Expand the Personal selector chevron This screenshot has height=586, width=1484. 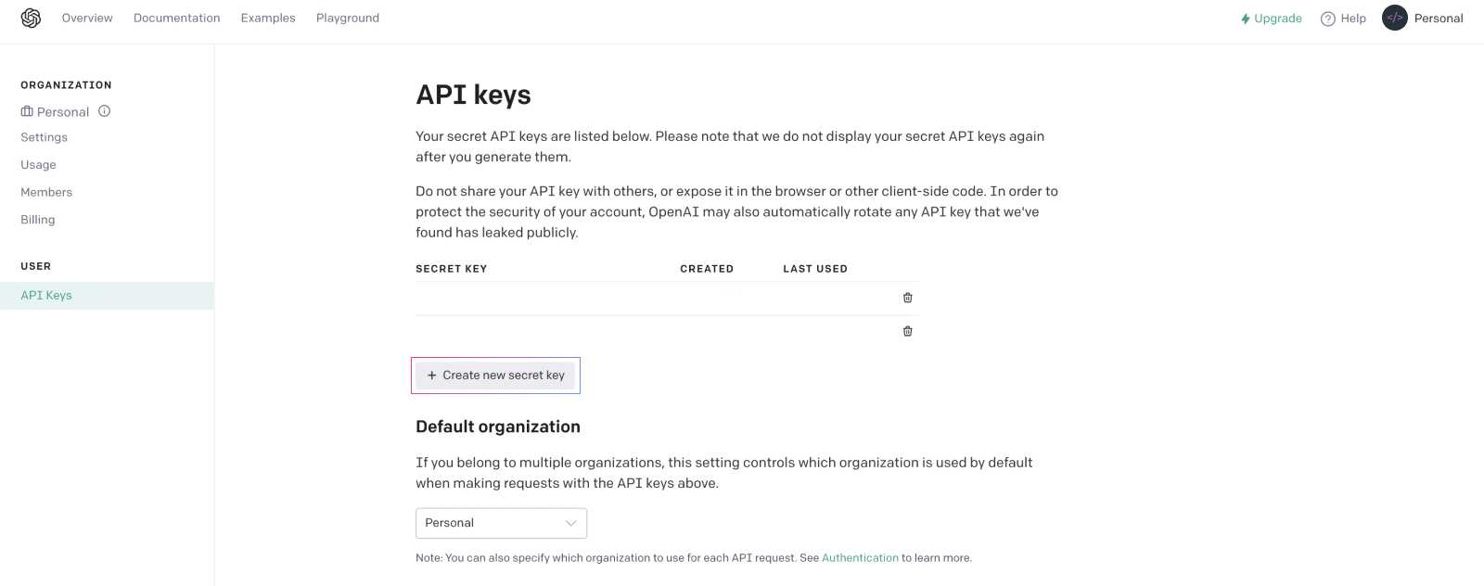click(571, 522)
